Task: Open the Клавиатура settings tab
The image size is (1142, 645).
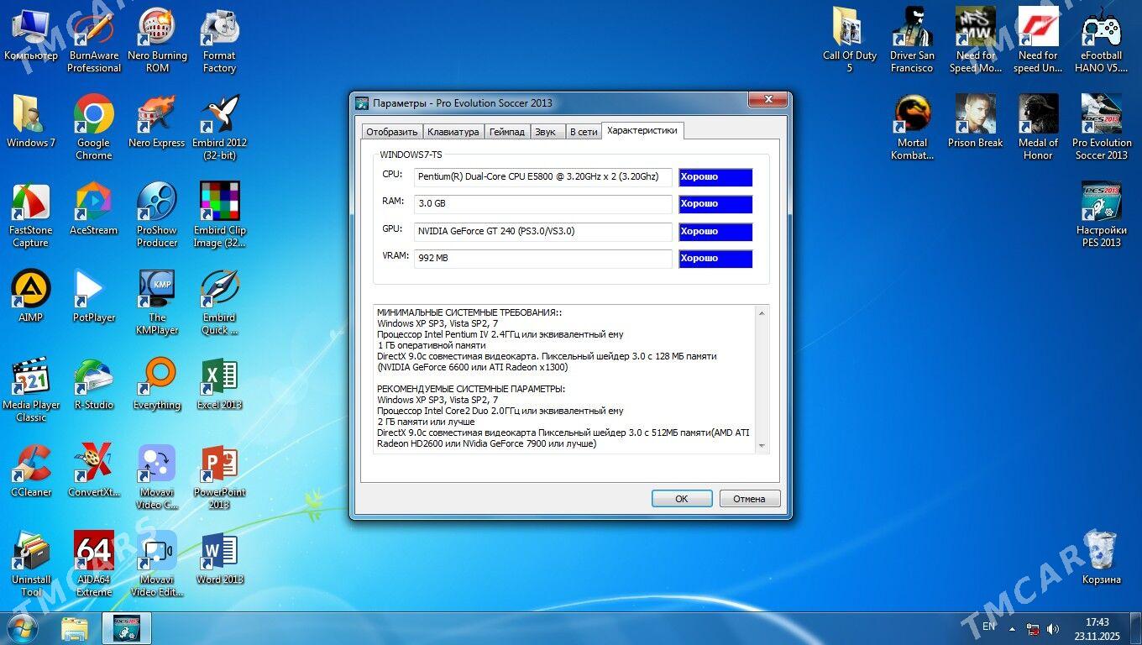Action: (x=453, y=132)
